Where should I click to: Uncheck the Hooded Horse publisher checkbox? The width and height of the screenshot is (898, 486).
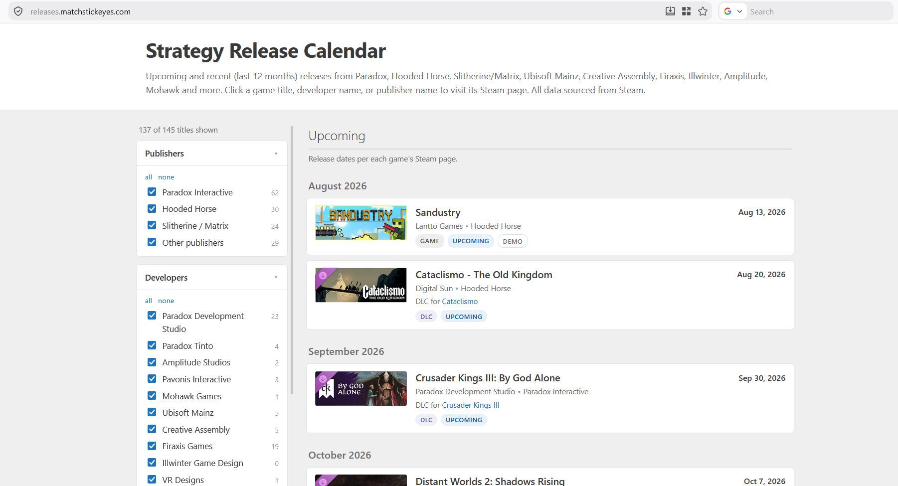tap(152, 209)
